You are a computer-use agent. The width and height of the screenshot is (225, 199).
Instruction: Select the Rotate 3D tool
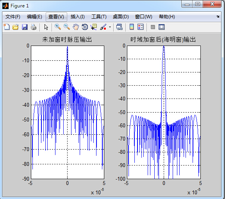85,27
